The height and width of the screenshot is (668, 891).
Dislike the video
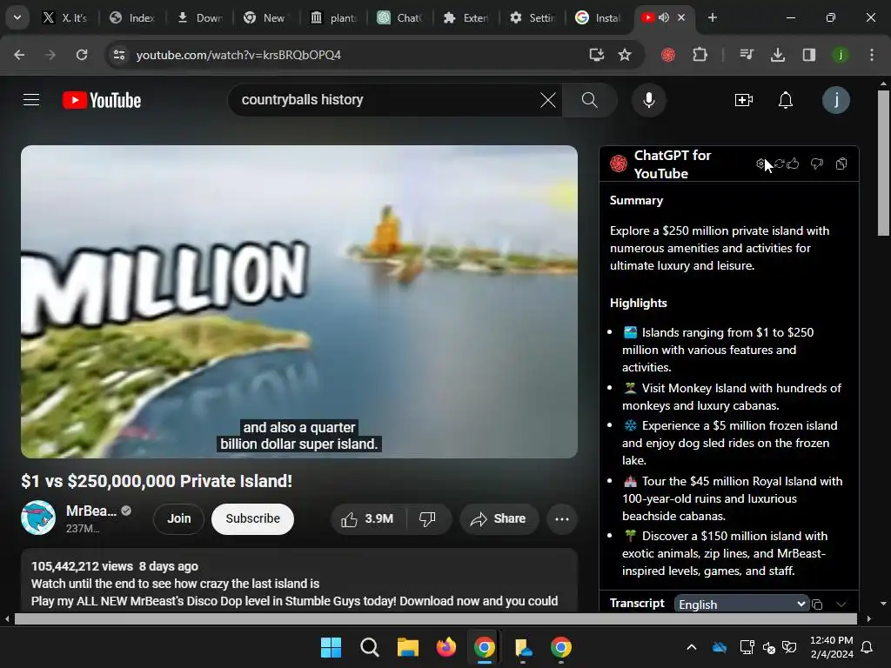pos(427,518)
